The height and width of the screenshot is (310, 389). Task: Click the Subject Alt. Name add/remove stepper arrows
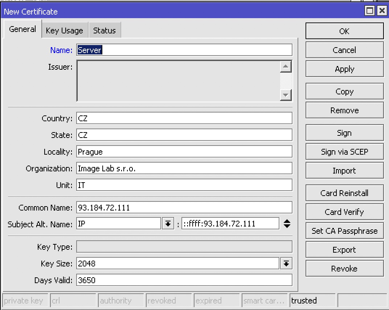tap(287, 224)
